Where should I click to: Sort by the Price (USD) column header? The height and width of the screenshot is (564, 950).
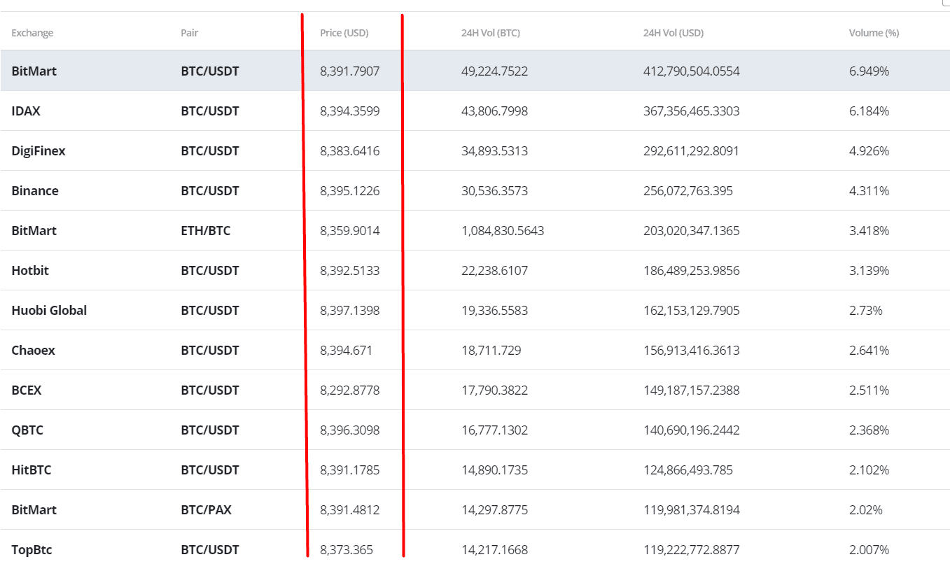coord(344,33)
